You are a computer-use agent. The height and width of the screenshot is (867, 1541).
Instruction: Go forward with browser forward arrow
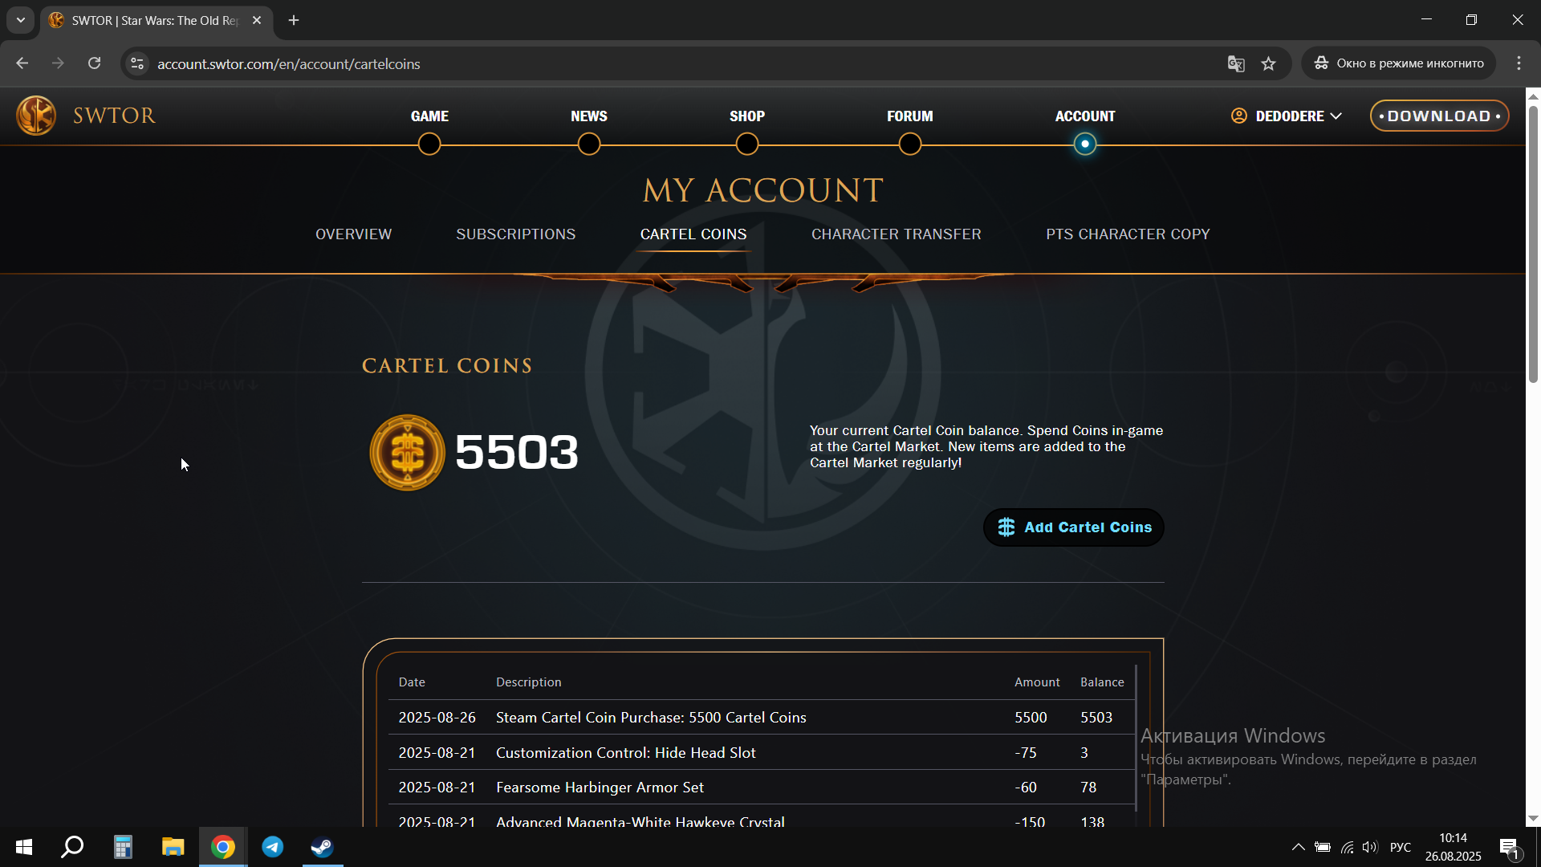pos(58,63)
